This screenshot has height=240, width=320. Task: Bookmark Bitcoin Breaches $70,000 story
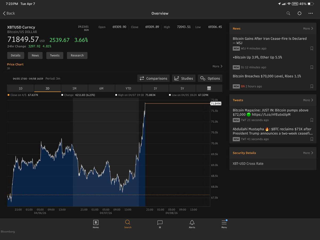pos(312,86)
